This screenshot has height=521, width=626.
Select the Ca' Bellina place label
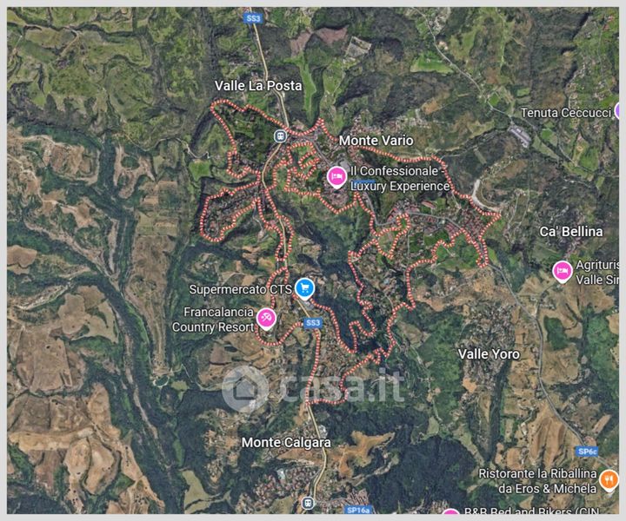571,232
